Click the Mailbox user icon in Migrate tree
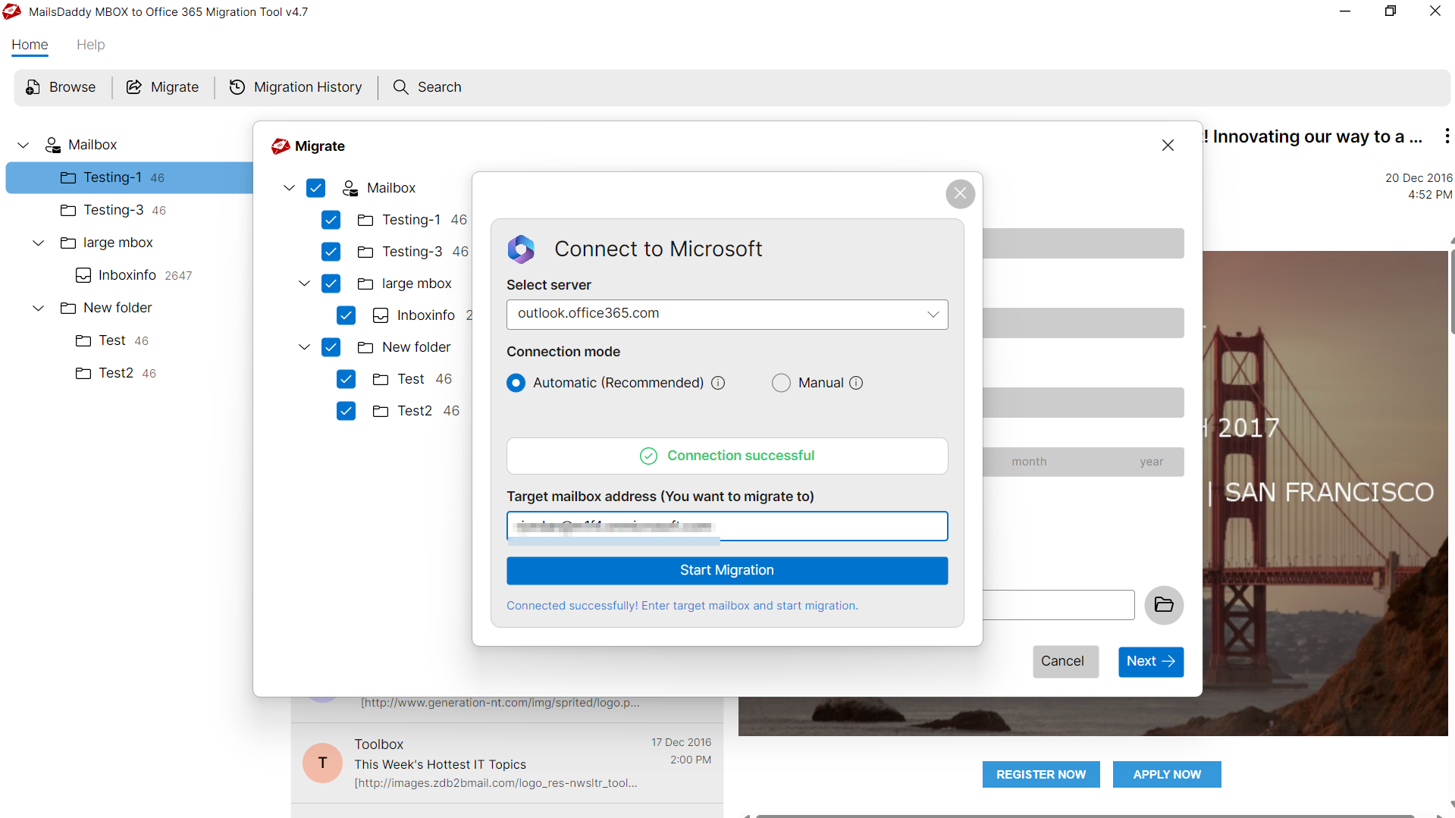Viewport: 1455px width, 818px height. (x=350, y=188)
